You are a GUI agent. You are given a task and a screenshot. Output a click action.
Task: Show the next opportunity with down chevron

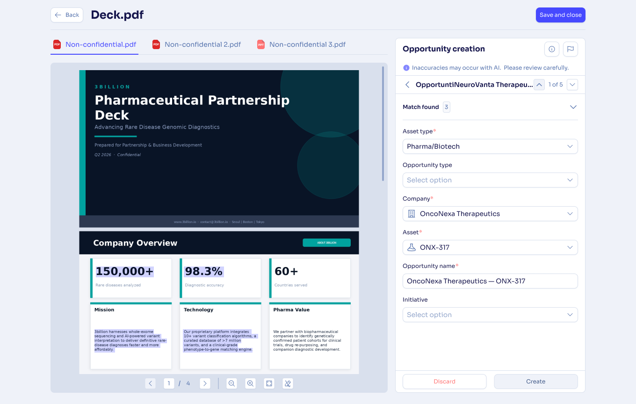tap(572, 85)
